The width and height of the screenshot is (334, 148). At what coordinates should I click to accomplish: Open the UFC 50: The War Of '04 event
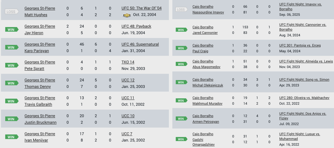pyautogui.click(x=142, y=8)
